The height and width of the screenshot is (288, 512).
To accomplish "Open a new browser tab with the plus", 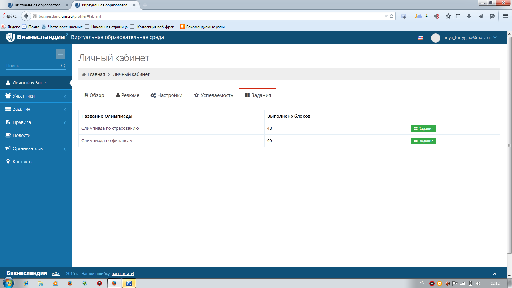I will 145,5.
